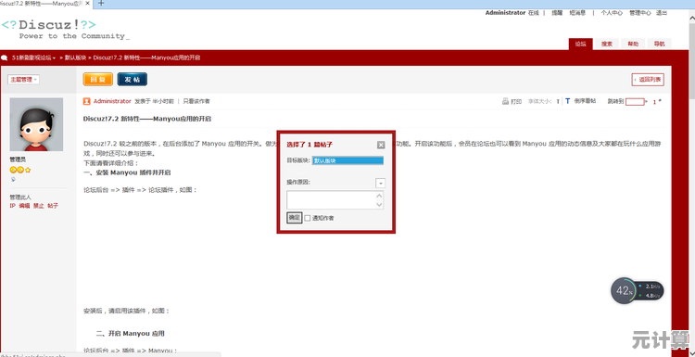Select the small T font size icon
The width and height of the screenshot is (695, 357).
(x=558, y=102)
